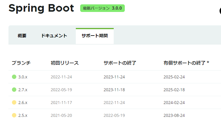The height and width of the screenshot is (118, 221).
Task: Click the green status dot for 3.0.x
Action: point(14,77)
